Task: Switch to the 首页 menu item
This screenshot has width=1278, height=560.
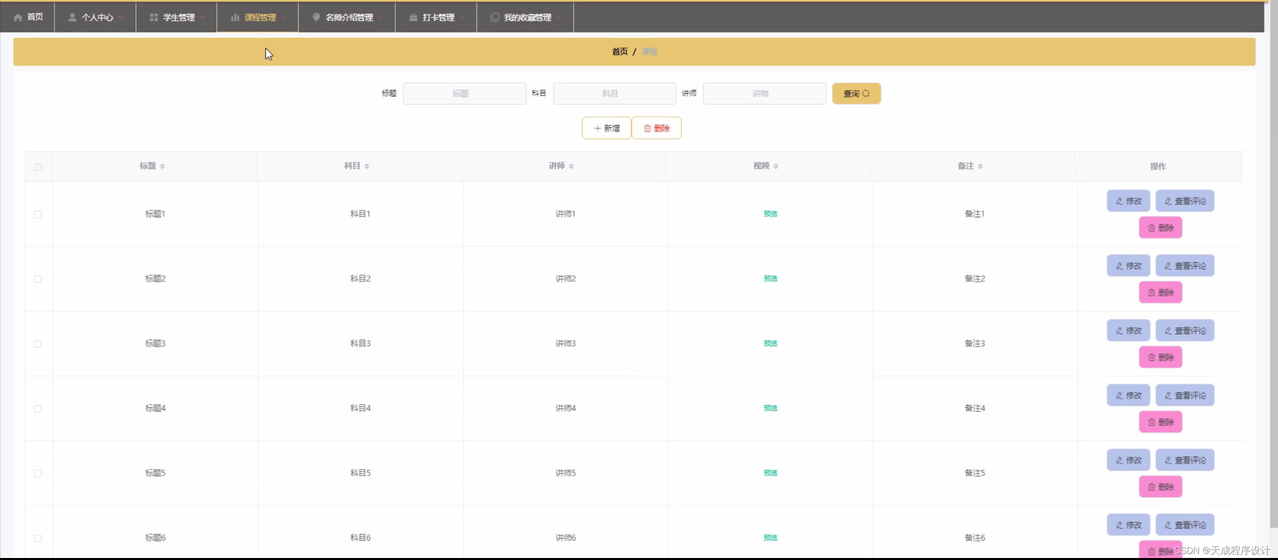Action: point(28,17)
